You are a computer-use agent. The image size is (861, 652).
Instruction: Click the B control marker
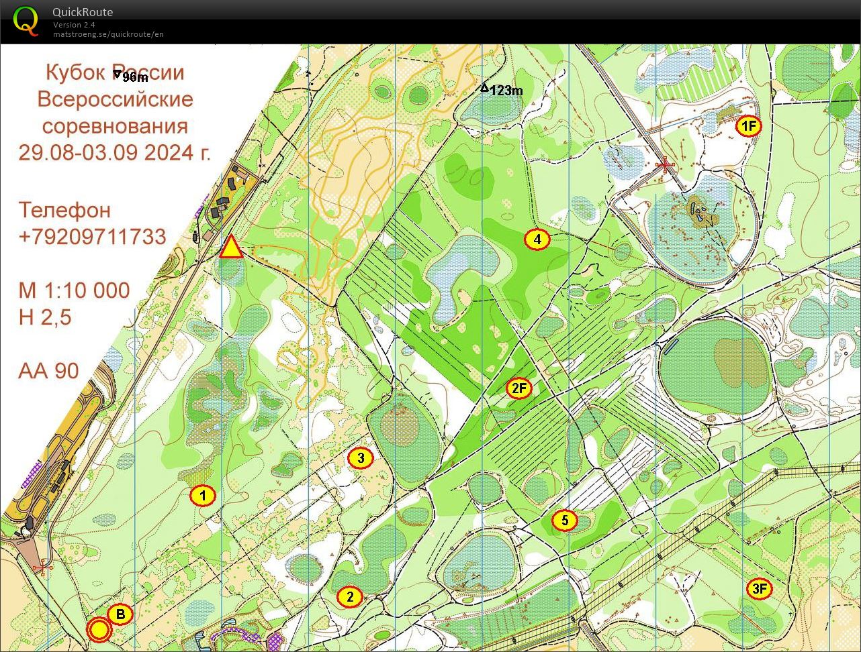[x=120, y=614]
